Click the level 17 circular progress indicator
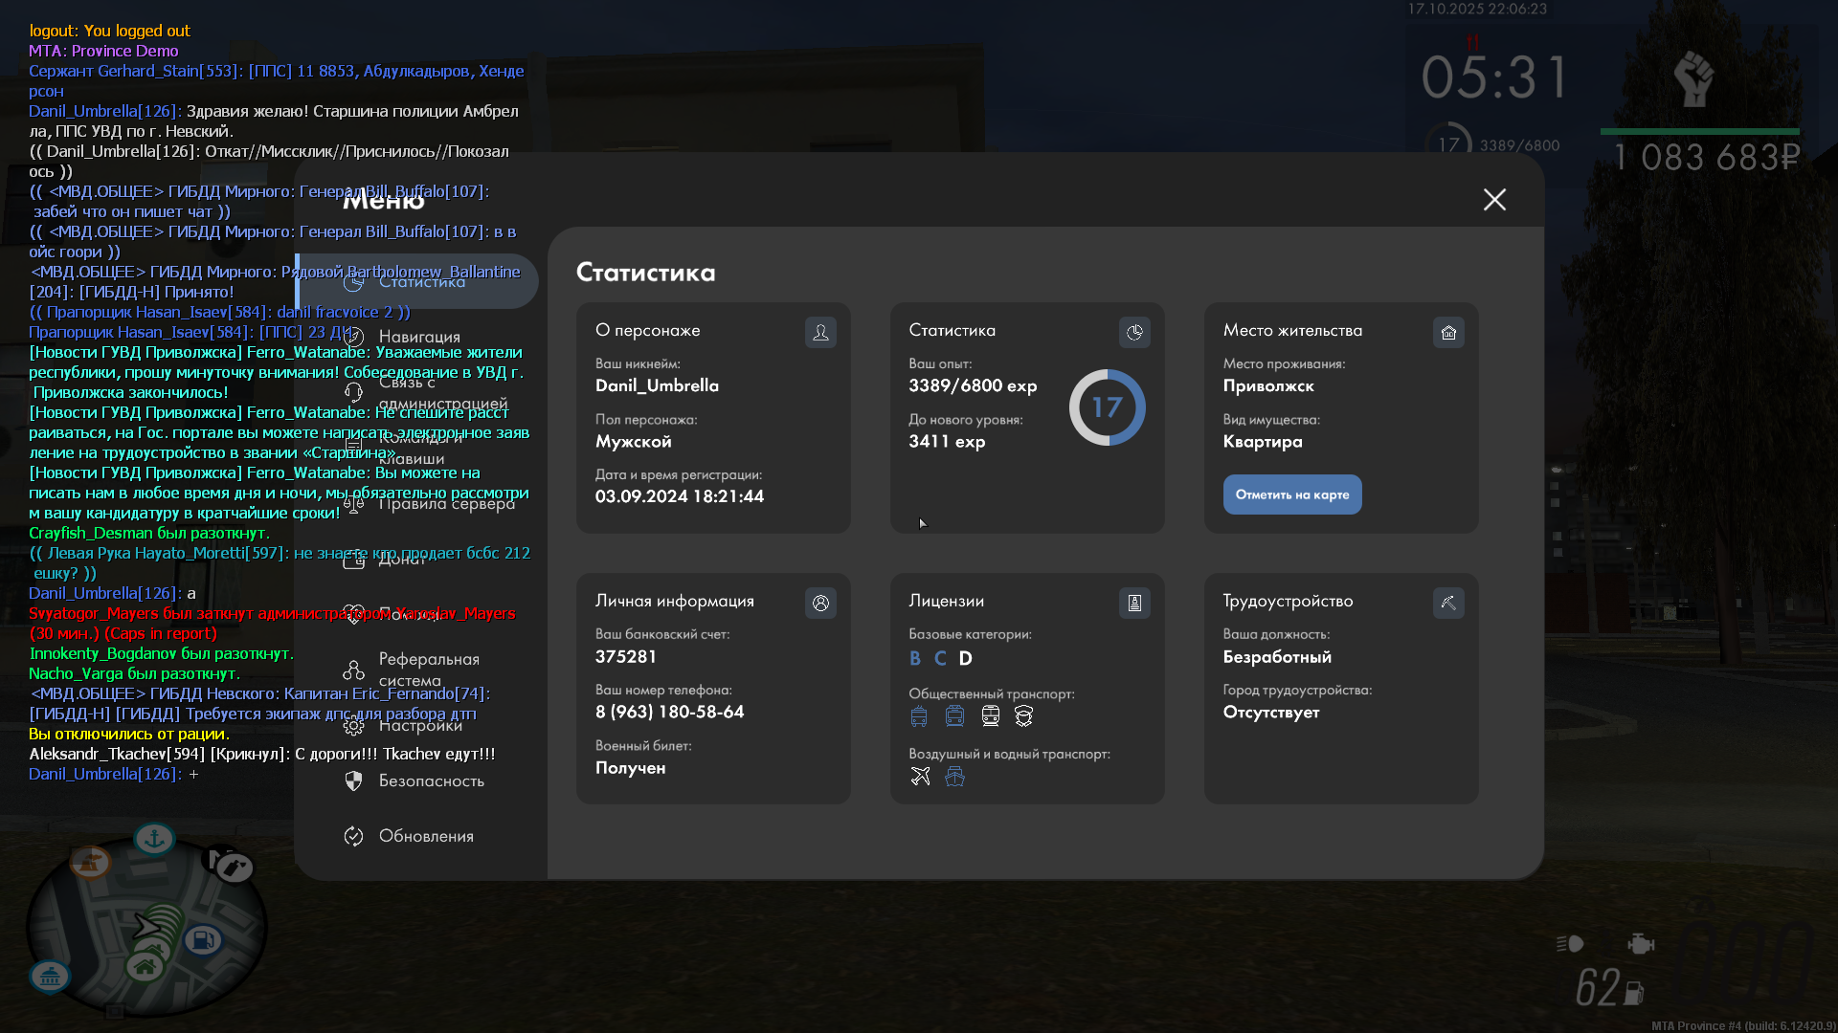The height and width of the screenshot is (1033, 1838). pyautogui.click(x=1107, y=407)
